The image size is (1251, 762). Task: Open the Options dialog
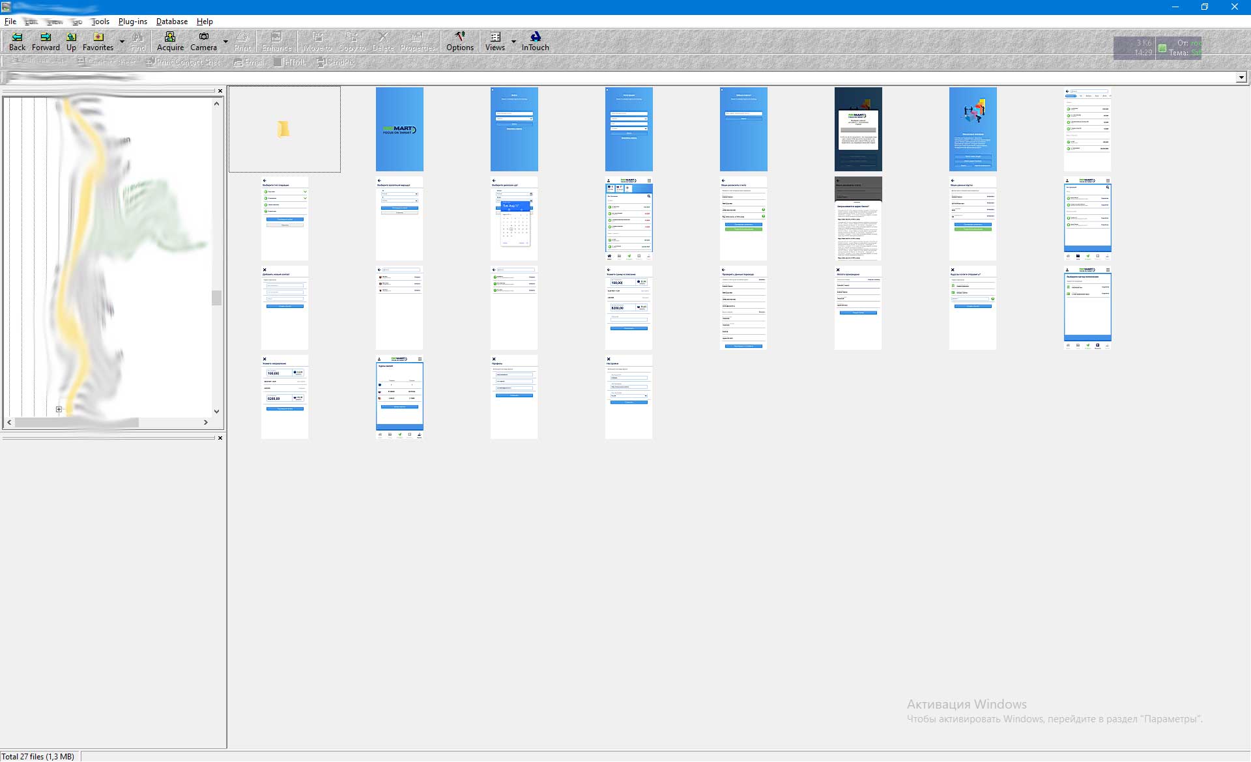coord(460,41)
